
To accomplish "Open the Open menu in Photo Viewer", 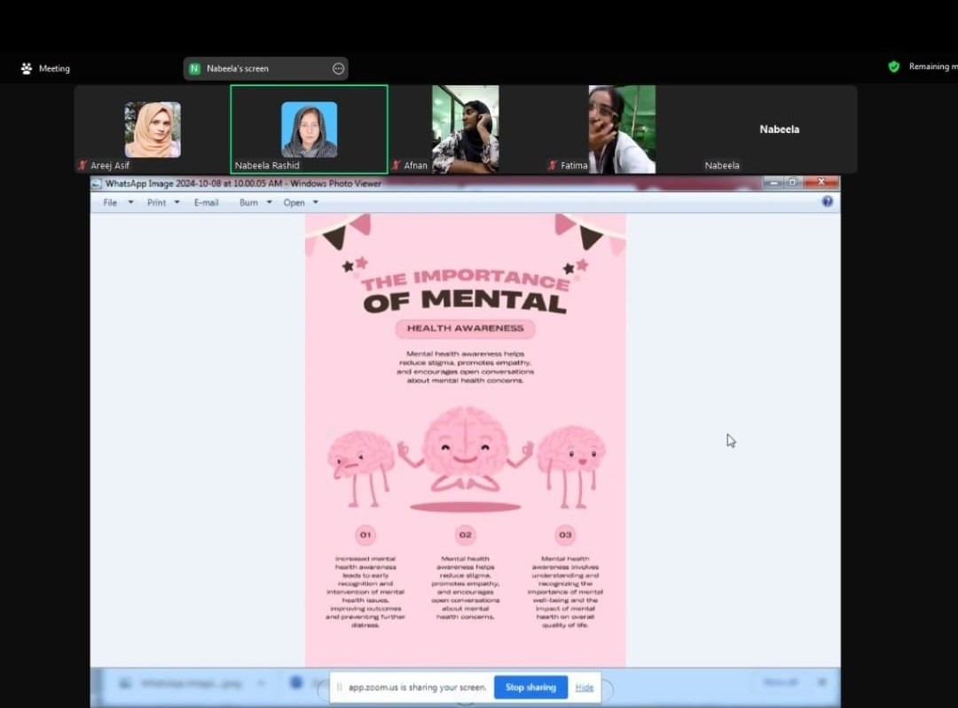I will (294, 202).
